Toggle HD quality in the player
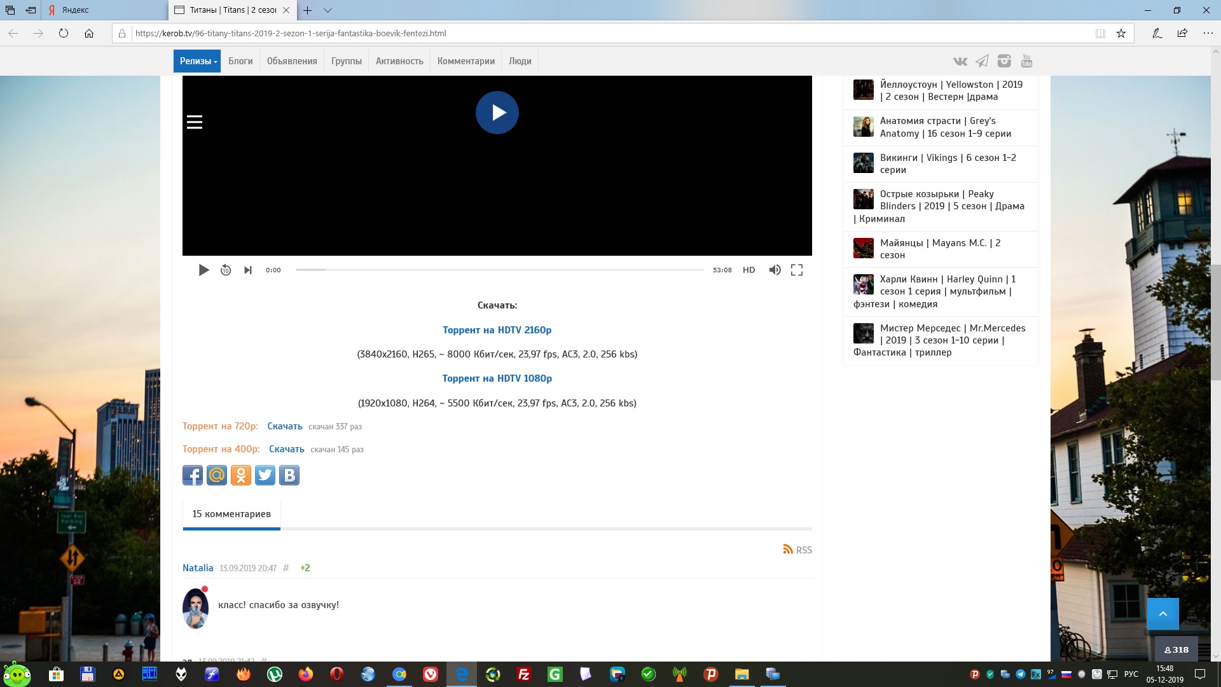1221x687 pixels. pos(748,270)
